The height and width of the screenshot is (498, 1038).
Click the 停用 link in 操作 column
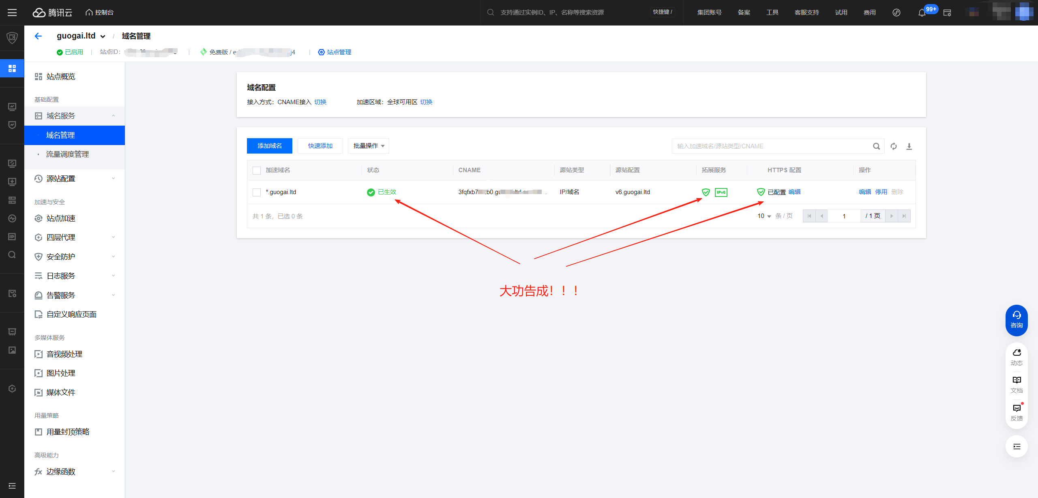881,192
